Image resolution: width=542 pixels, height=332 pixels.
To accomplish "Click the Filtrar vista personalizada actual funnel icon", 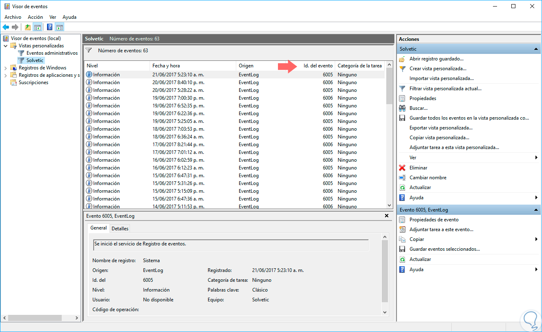I will click(x=402, y=88).
